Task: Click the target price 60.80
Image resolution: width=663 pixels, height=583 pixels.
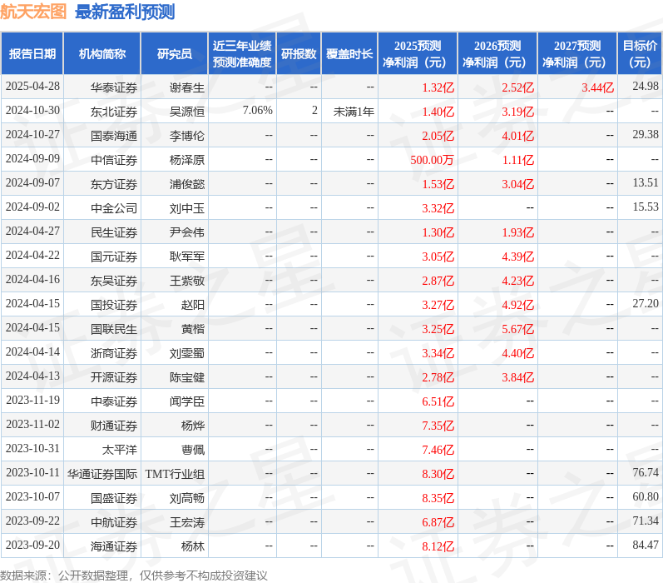Action: click(x=646, y=496)
